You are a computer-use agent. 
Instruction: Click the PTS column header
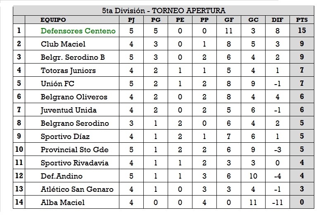[302, 19]
